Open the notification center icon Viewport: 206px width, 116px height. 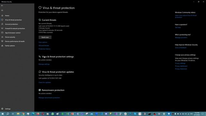pyautogui.click(x=202, y=114)
